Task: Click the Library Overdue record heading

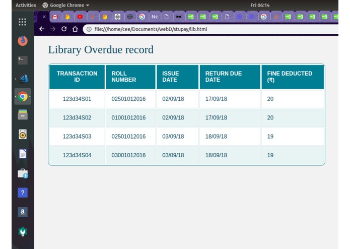Action: 101,49
